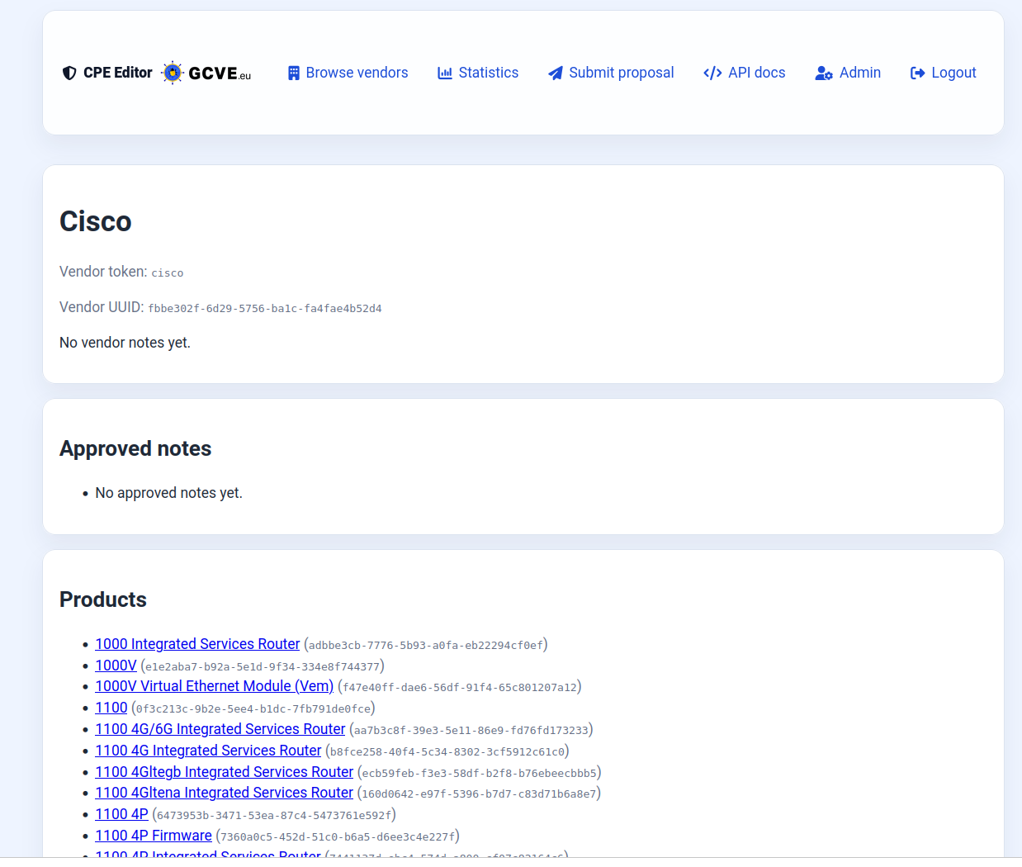The width and height of the screenshot is (1022, 867).
Task: Click the code brackets API docs icon
Action: coord(712,73)
